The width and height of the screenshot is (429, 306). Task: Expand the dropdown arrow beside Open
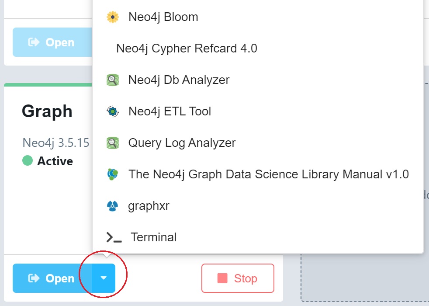click(x=104, y=278)
